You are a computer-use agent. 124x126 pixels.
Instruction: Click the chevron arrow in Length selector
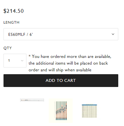[113, 34]
